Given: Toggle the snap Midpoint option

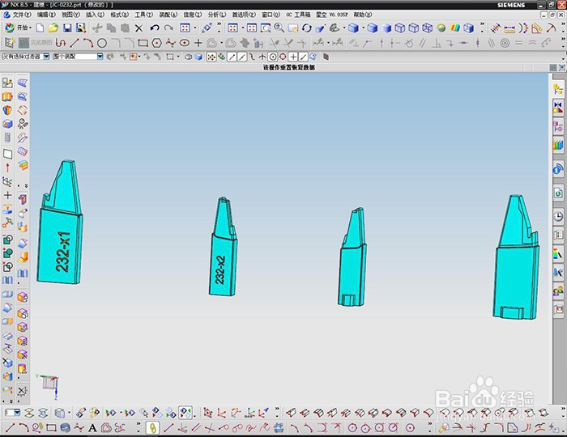Looking at the screenshot, I should (x=242, y=57).
